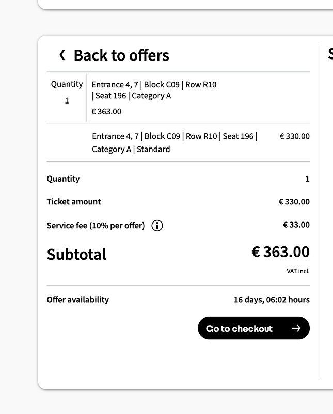Click the Service fee (10% per offer) label
This screenshot has width=333, height=414.
(96, 226)
